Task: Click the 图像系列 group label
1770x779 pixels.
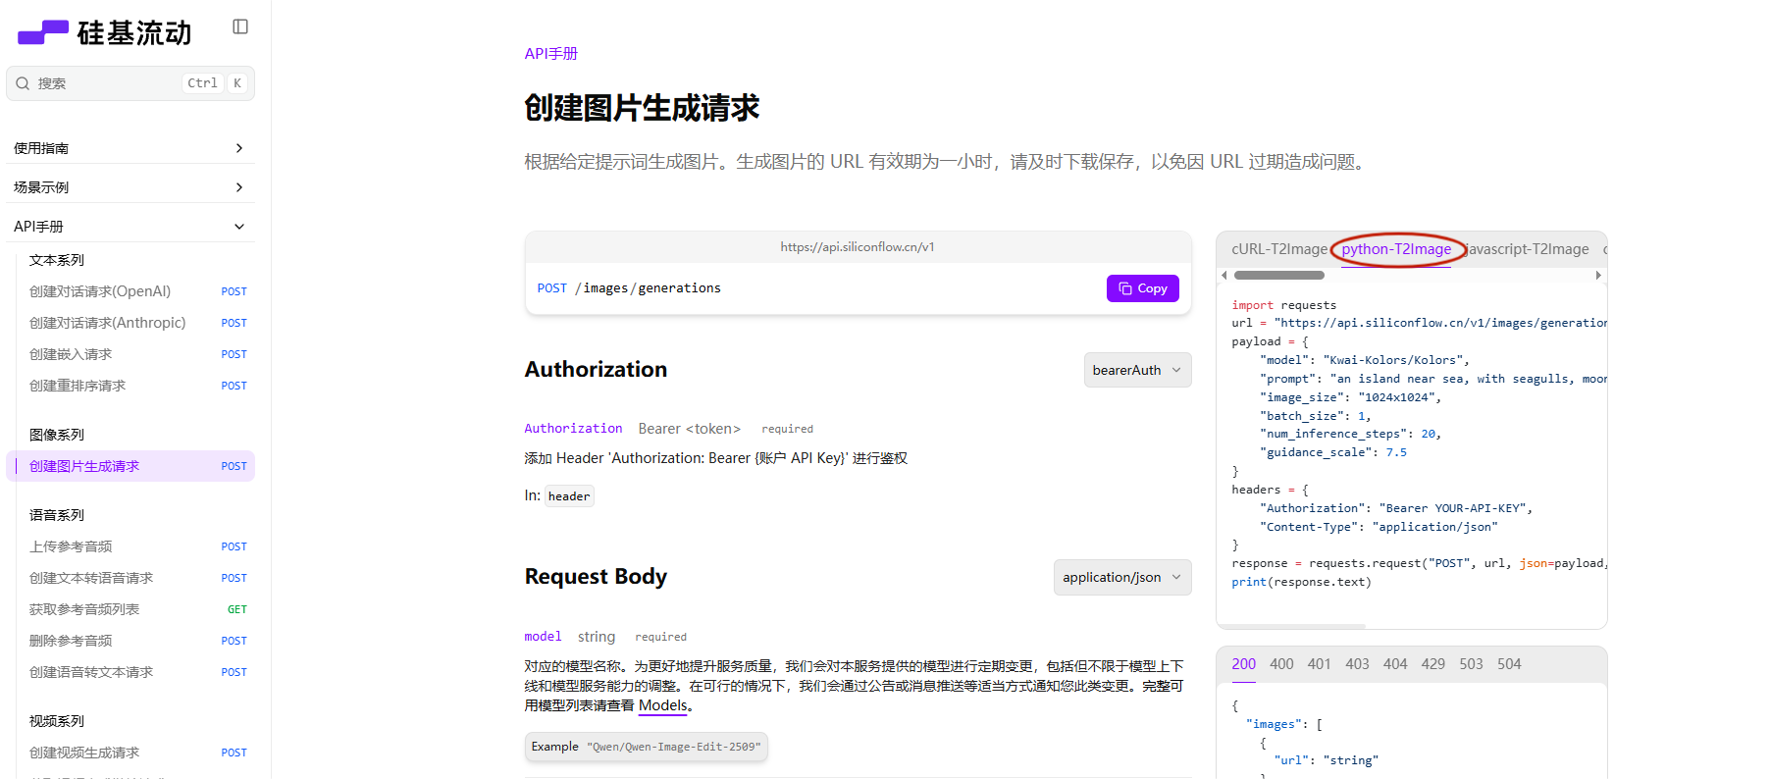Action: pyautogui.click(x=57, y=435)
